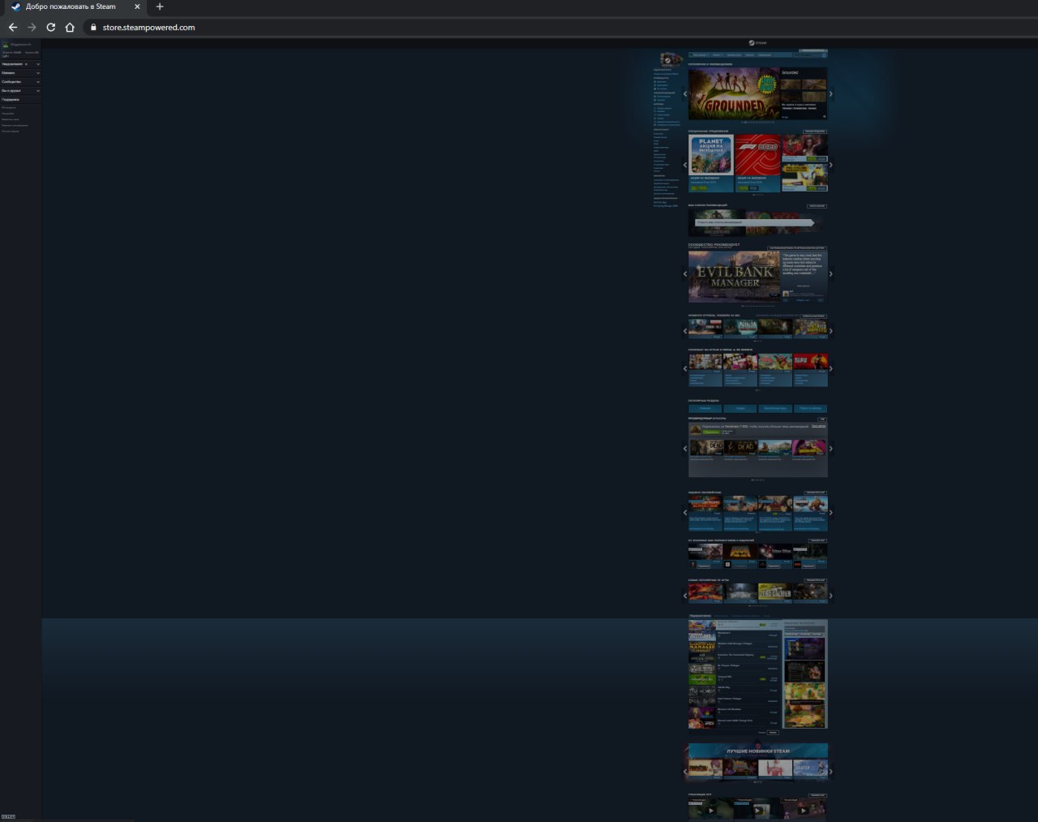Go back using the browser back arrow
Viewport: 1038px width, 822px height.
click(x=13, y=27)
